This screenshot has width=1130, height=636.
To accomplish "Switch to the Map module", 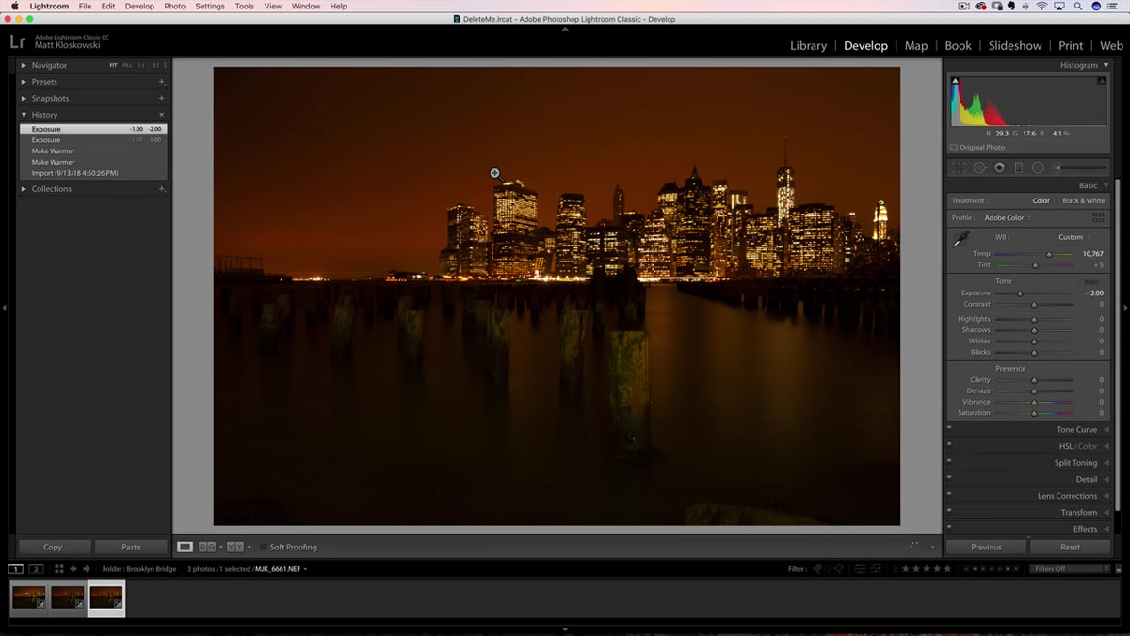I will 916,45.
